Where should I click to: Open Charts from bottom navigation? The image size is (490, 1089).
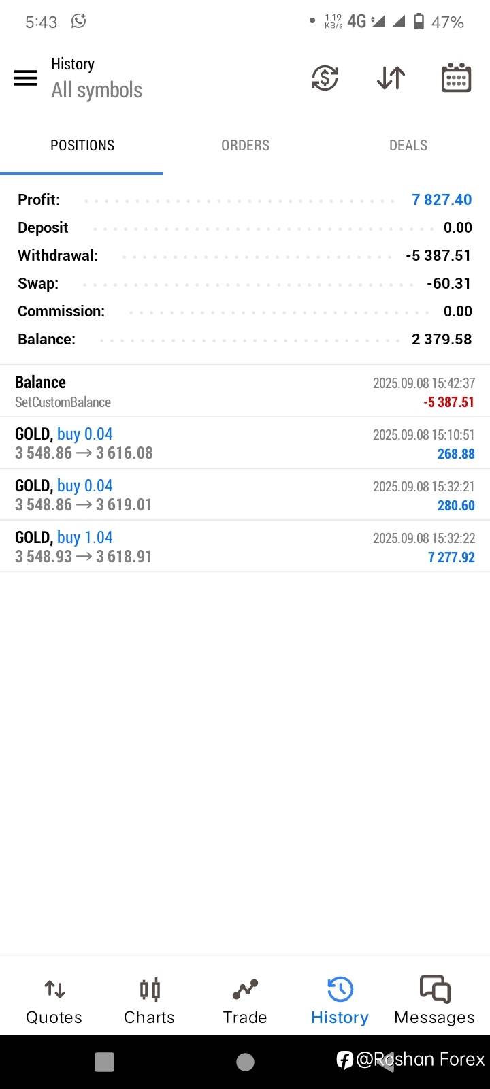pos(149,1001)
